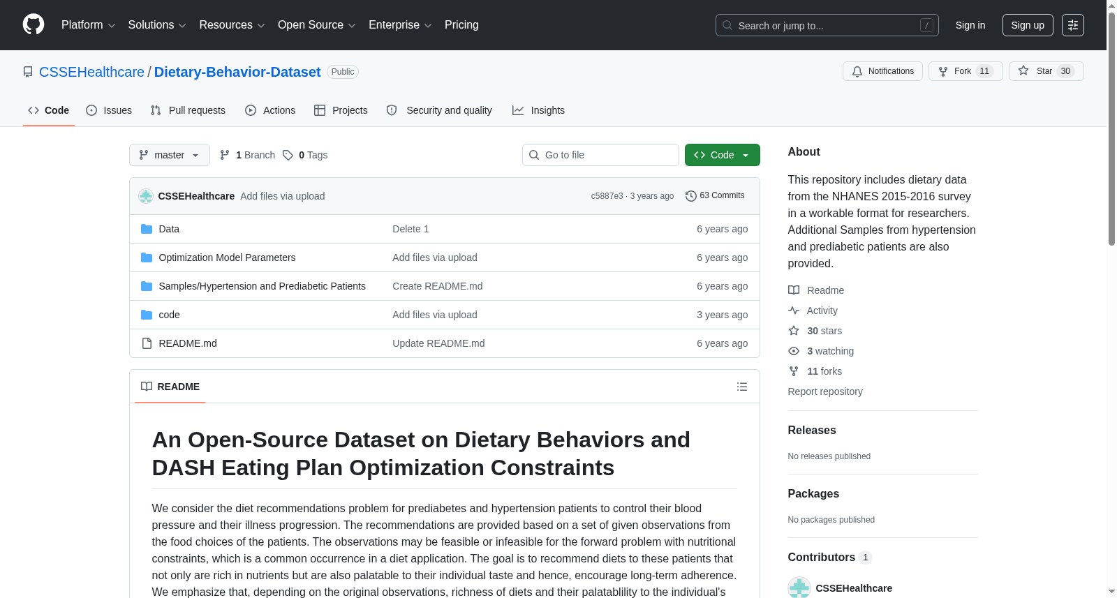Click the Notifications bell button
The width and height of the screenshot is (1117, 598).
(882, 71)
